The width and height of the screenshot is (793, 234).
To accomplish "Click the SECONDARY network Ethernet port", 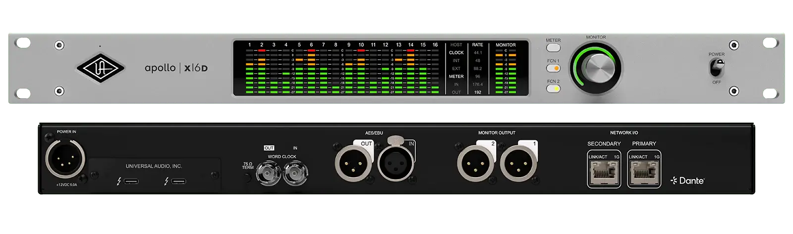I will 603,173.
